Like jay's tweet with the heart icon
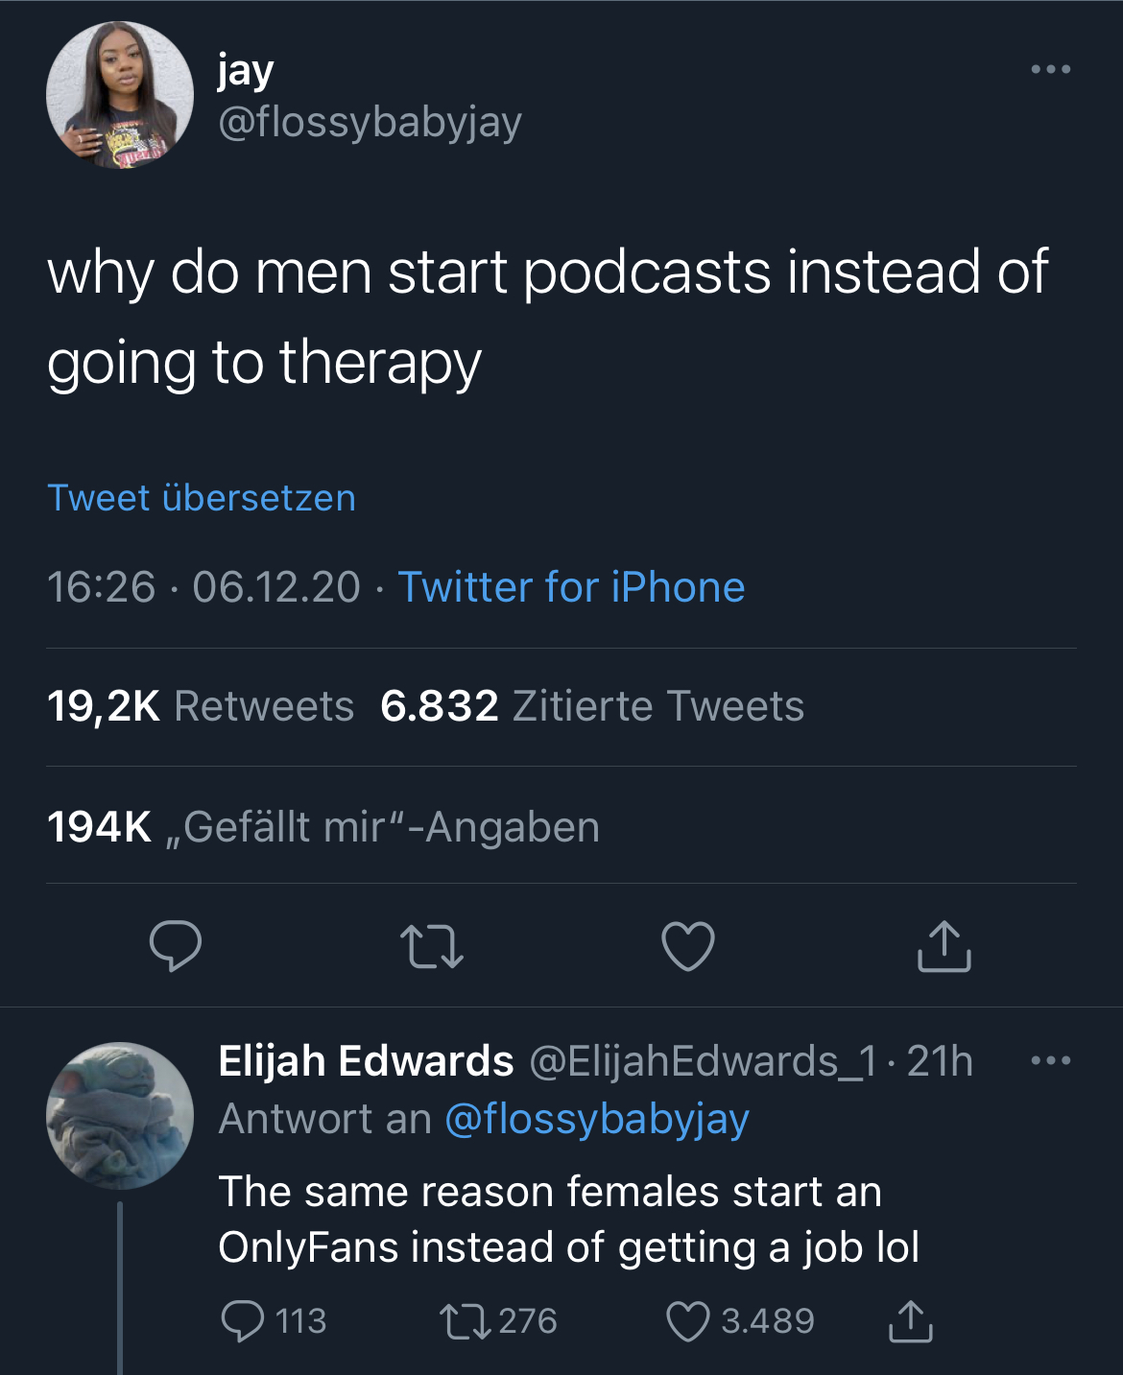This screenshot has height=1375, width=1123. click(688, 946)
